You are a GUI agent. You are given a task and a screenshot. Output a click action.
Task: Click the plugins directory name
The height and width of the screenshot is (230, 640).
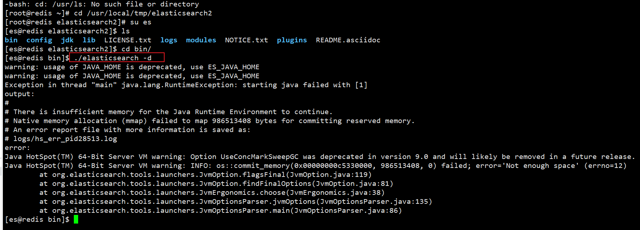tap(292, 40)
